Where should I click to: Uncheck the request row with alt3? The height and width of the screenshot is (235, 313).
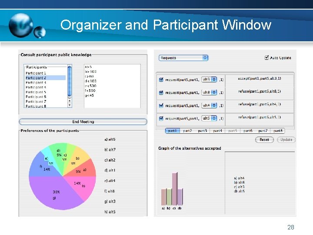(x=161, y=80)
